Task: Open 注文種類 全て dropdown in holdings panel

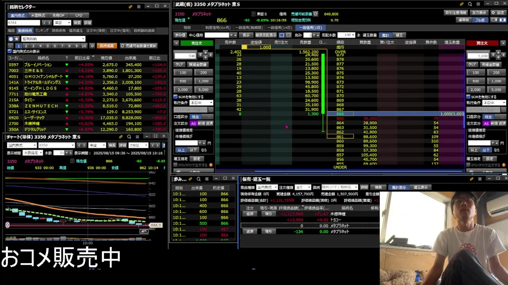Action: click(x=302, y=187)
